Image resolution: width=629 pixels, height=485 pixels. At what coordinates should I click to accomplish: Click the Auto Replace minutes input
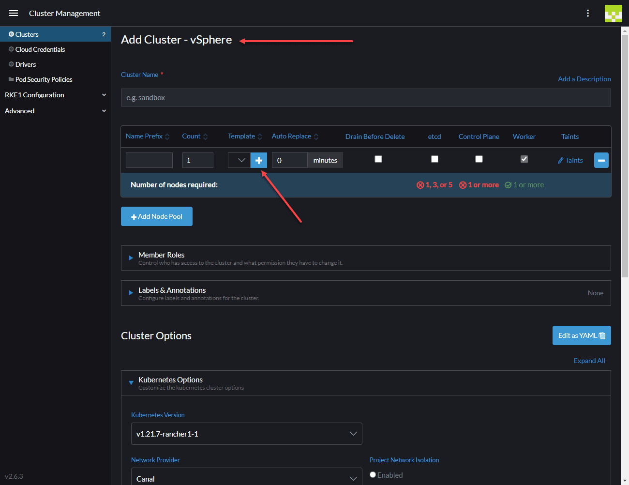point(289,160)
